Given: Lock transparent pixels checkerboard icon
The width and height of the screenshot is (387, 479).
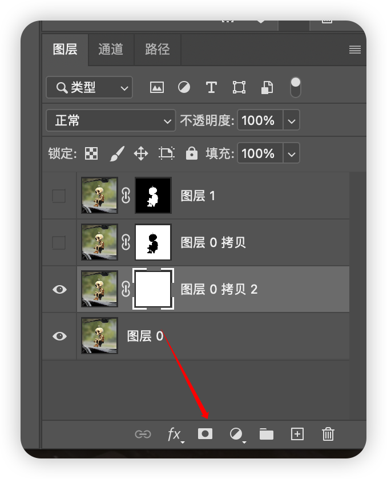Looking at the screenshot, I should point(91,153).
